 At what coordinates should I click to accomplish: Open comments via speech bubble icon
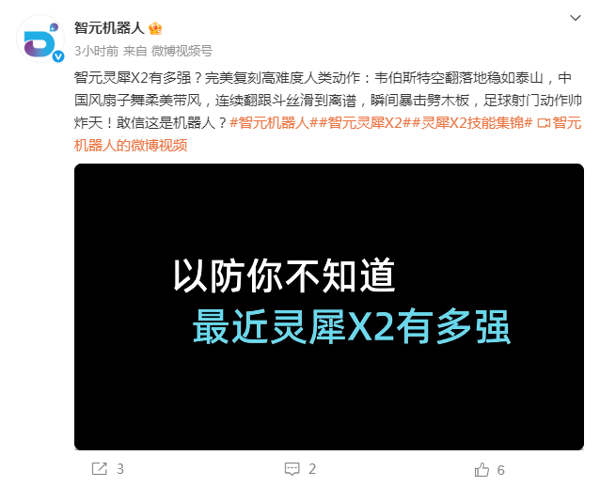click(x=292, y=468)
